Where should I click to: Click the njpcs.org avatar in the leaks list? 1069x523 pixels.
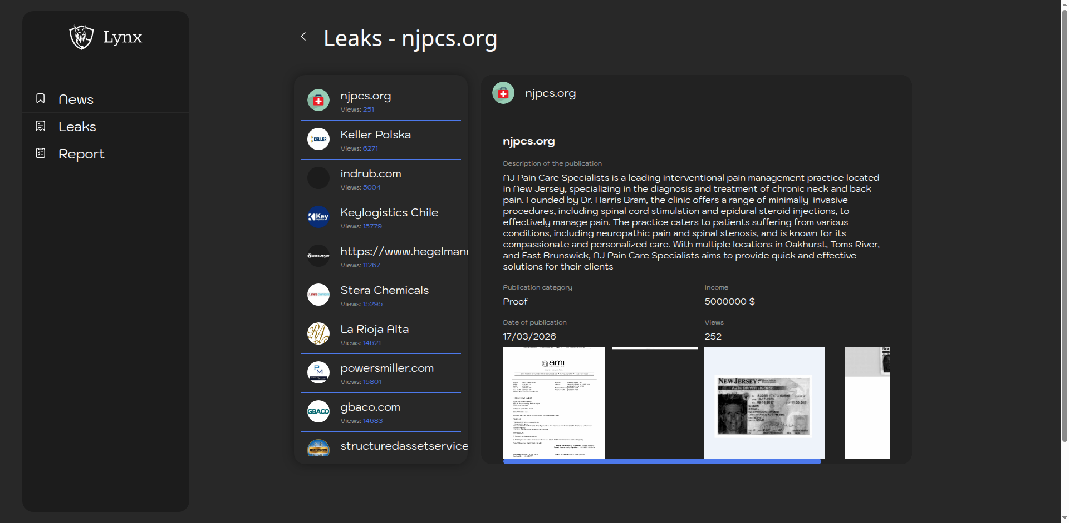tap(318, 100)
